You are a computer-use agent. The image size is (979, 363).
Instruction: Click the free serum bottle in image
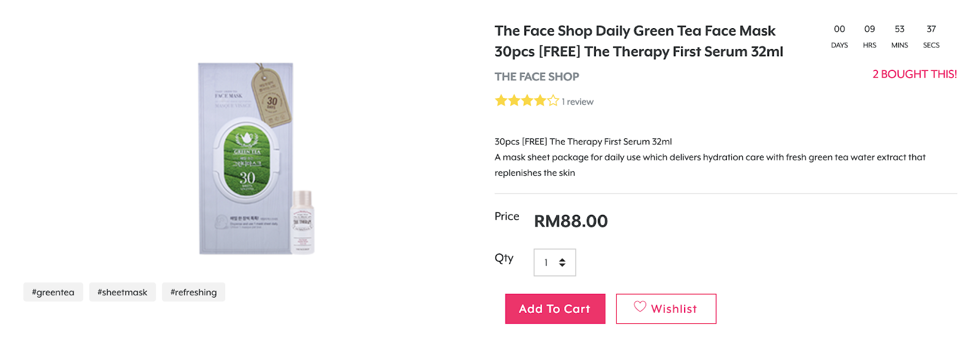(x=302, y=222)
